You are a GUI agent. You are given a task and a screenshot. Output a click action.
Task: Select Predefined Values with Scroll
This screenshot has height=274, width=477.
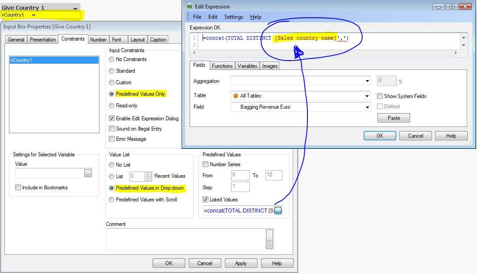(112, 200)
